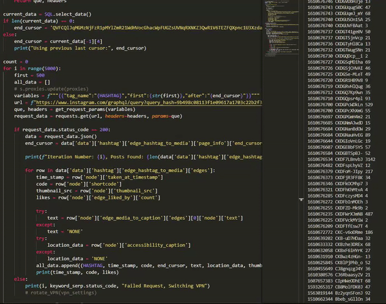The image size is (386, 304).
Task: Click the code minimap preview
Action: tap(282, 28)
